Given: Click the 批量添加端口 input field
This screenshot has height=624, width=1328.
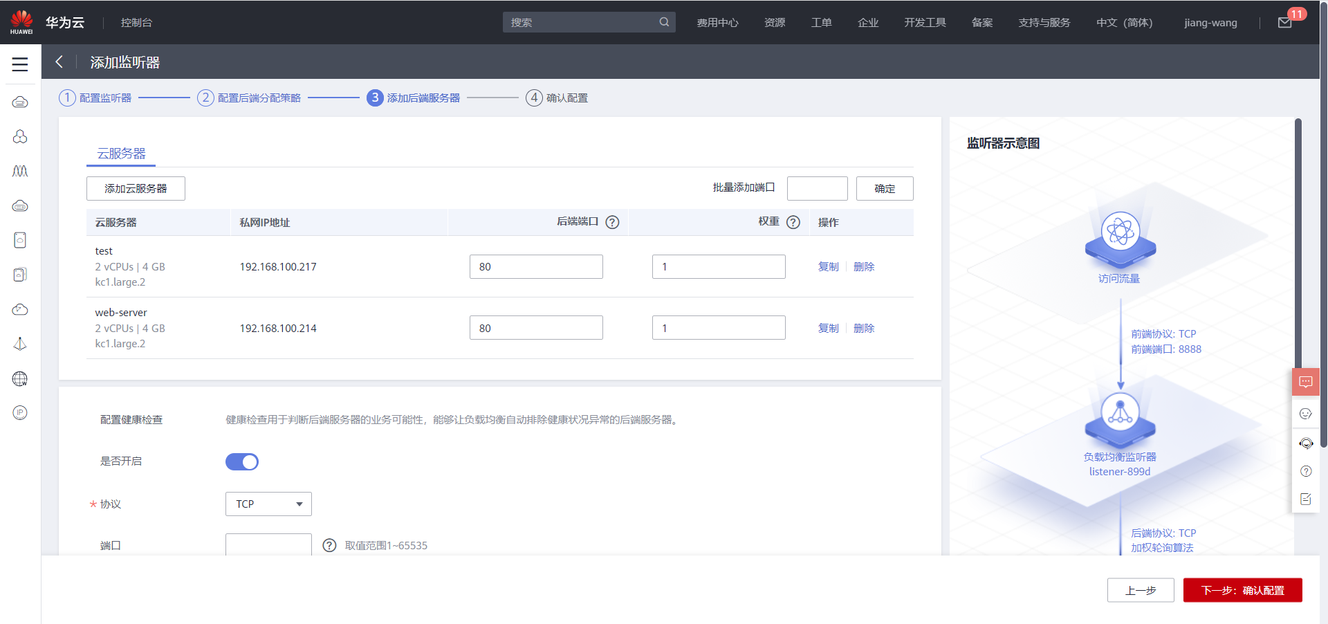Looking at the screenshot, I should [817, 187].
